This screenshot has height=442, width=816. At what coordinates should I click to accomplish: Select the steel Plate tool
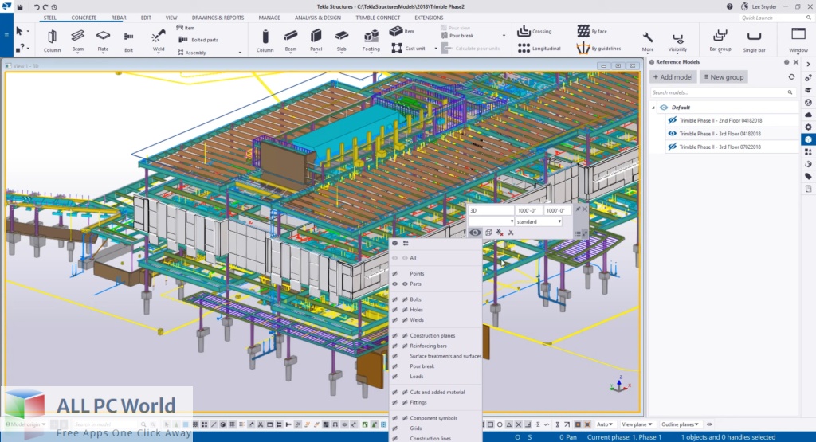pos(103,41)
